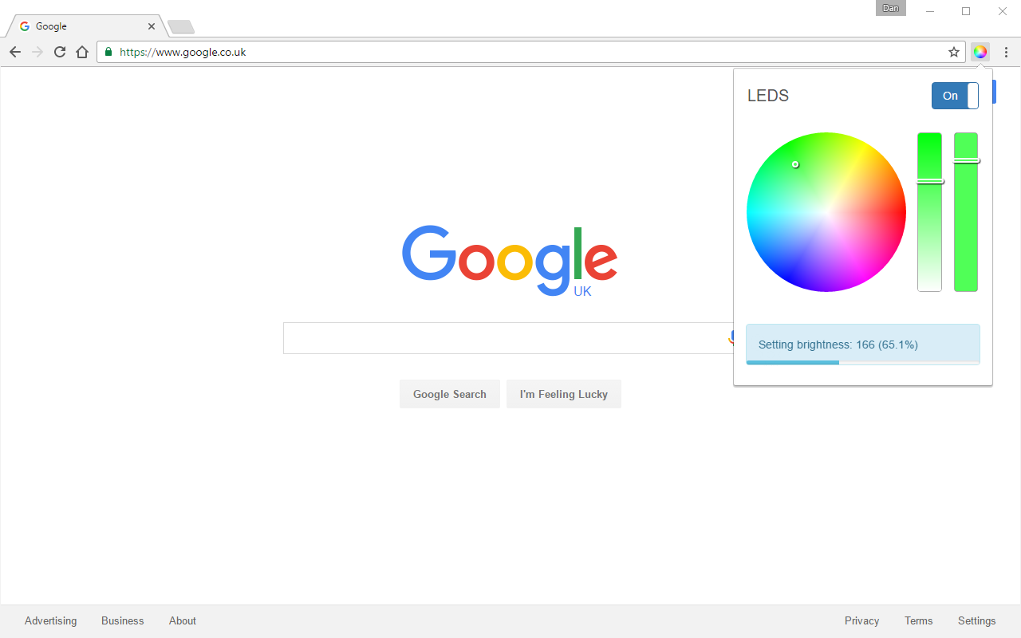1021x638 pixels.
Task: Click the Setting brightness status message
Action: (x=863, y=345)
